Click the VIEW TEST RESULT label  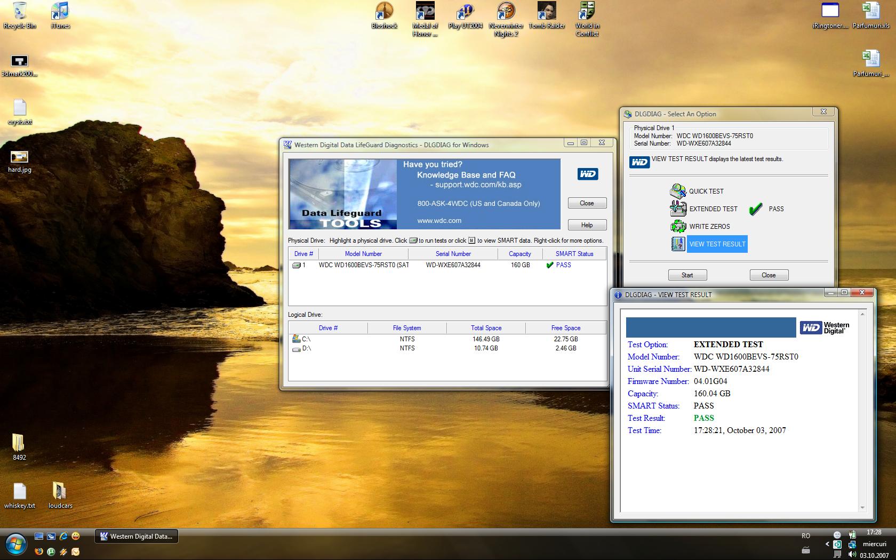coord(717,244)
